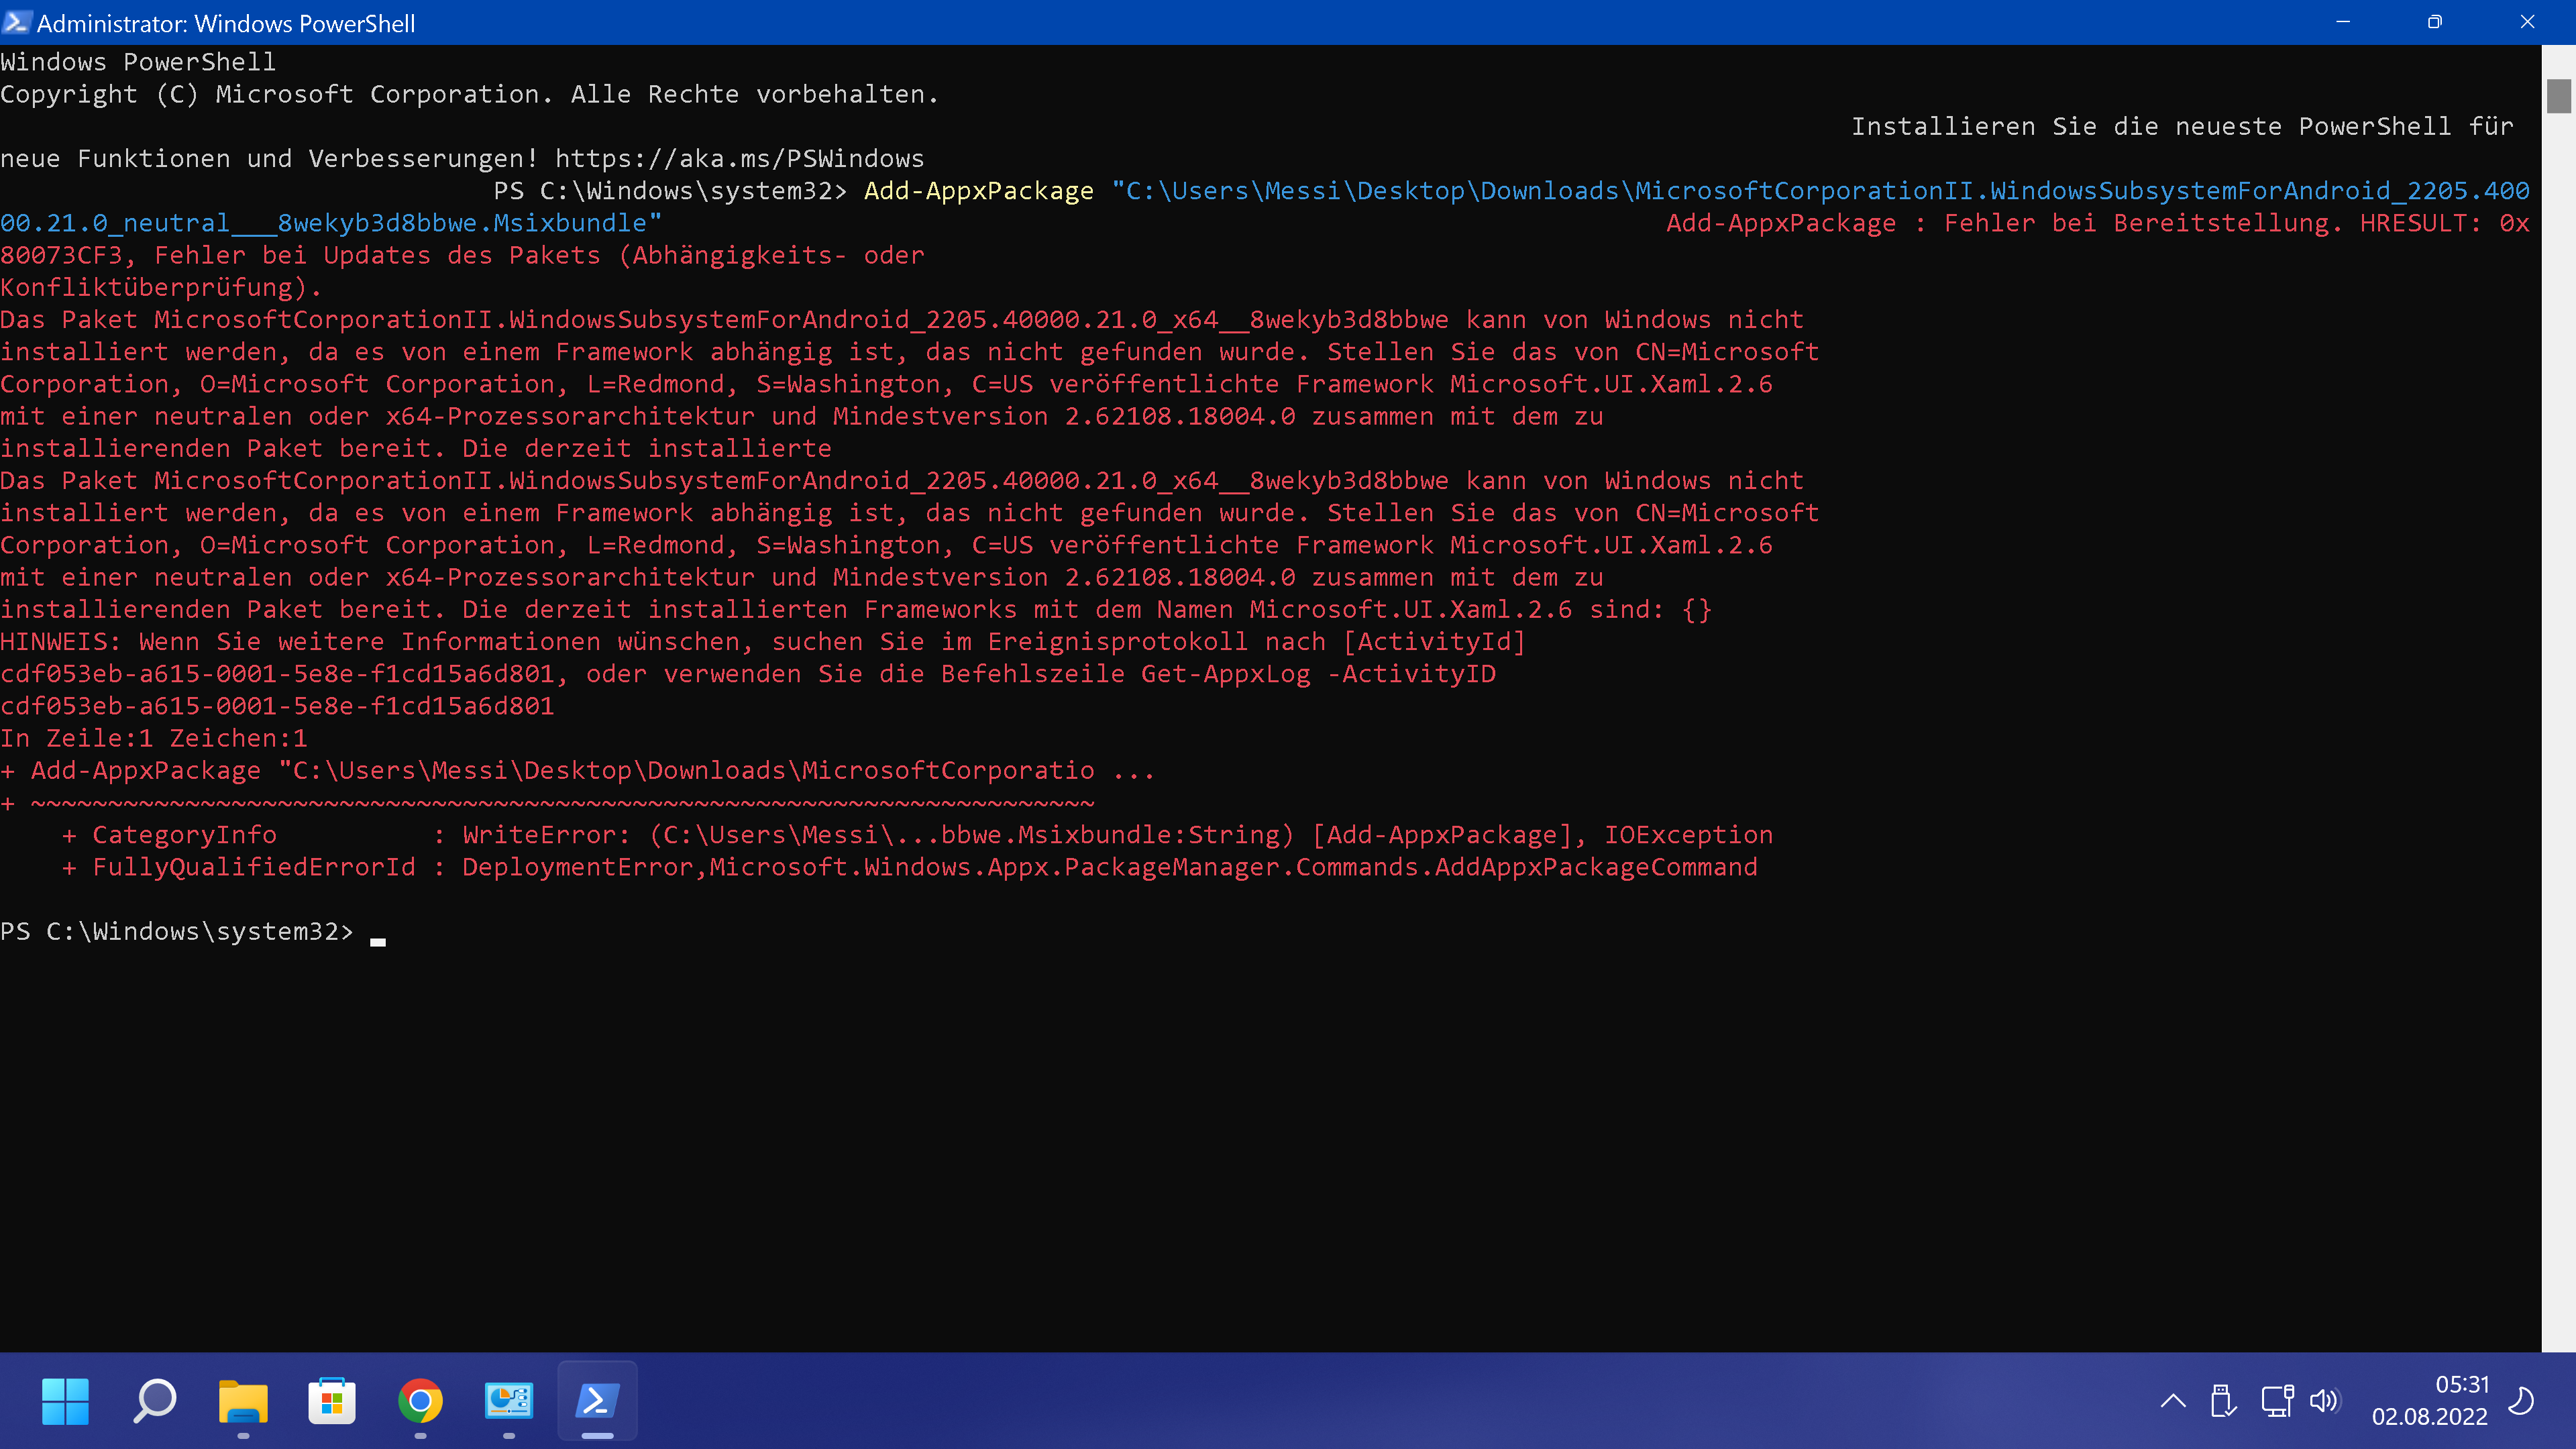Open the volume speaker tray icon
This screenshot has height=1449, width=2576.
(x=2324, y=1401)
